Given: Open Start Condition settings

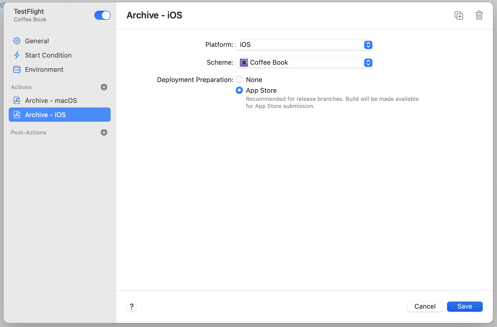Looking at the screenshot, I should point(48,55).
